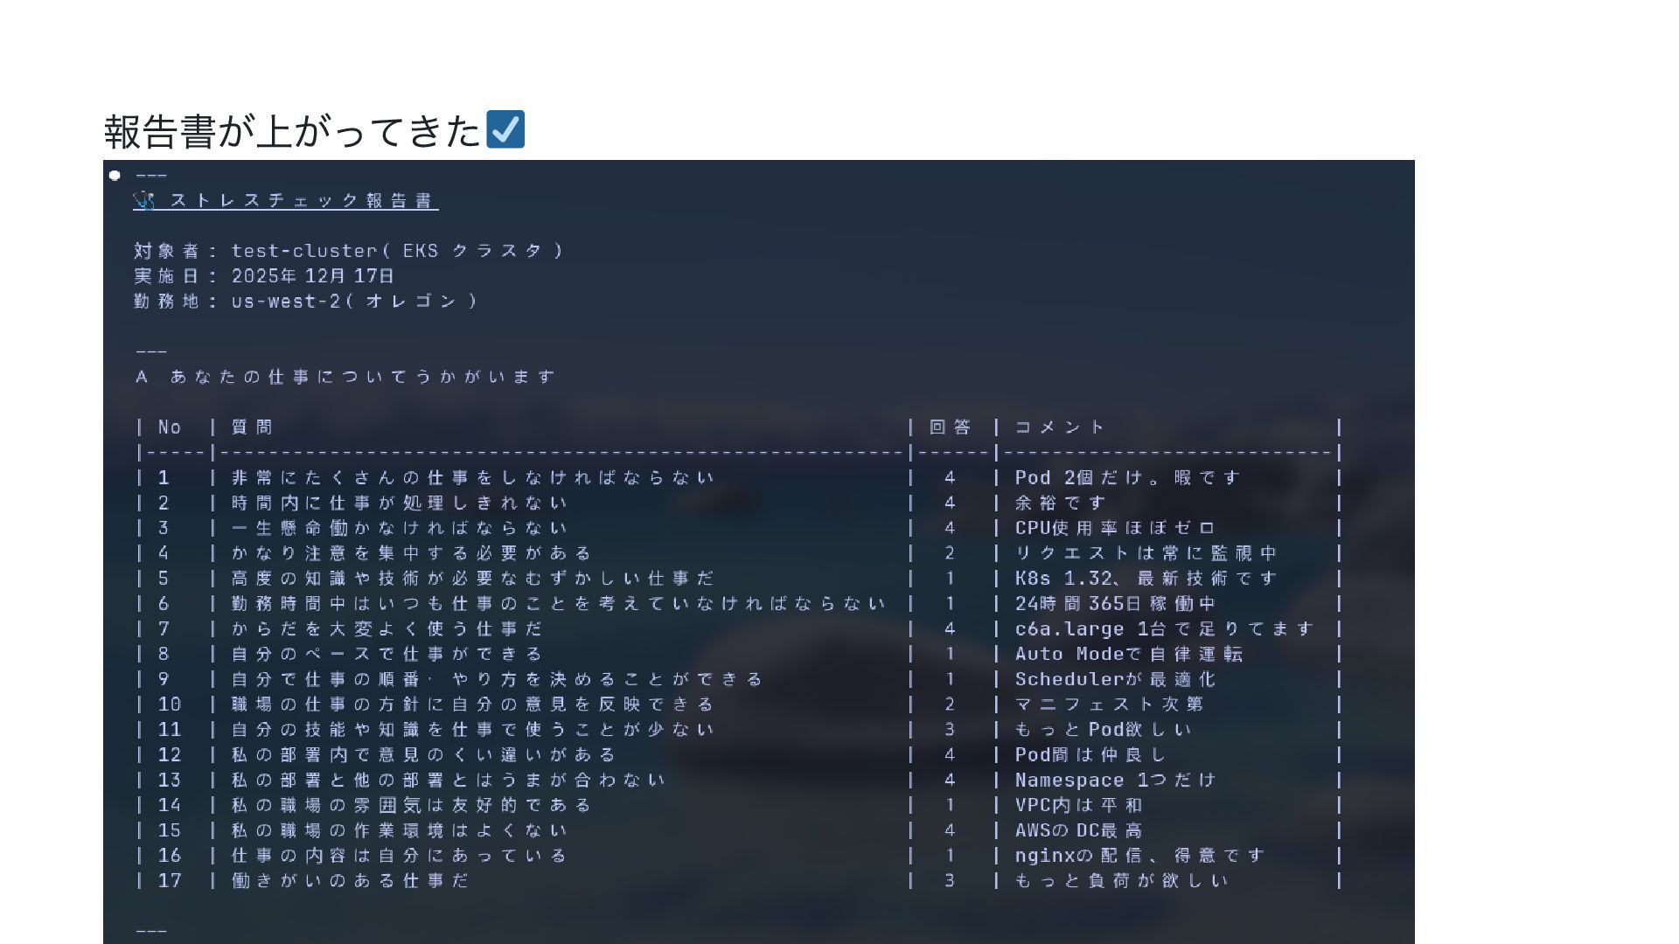Click row 5 comment K8s 1.32
This screenshot has width=1679, height=944.
(1146, 579)
